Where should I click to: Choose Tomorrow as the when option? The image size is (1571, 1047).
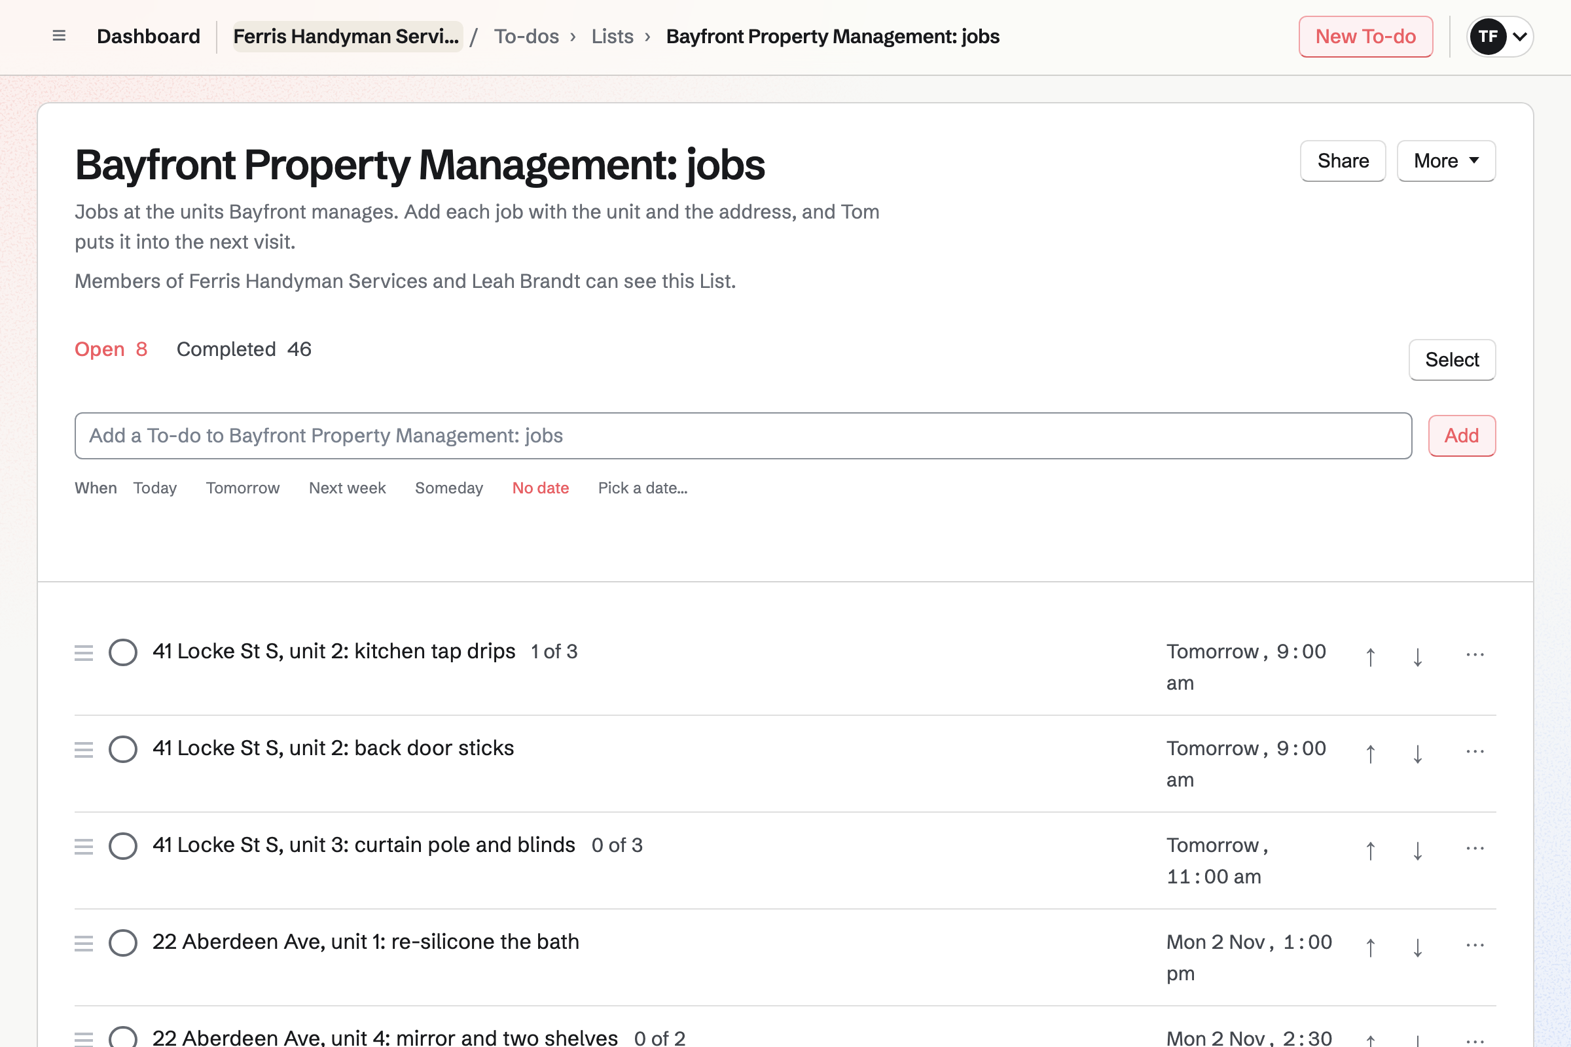(x=242, y=488)
